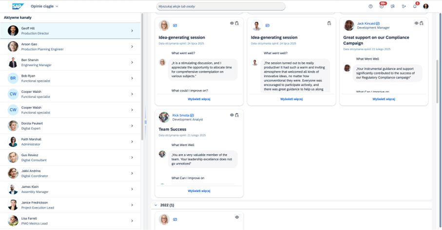Viewport: 442px width, 230px height.
Task: Open the Jack Kincaid name link
Action: coord(366,23)
